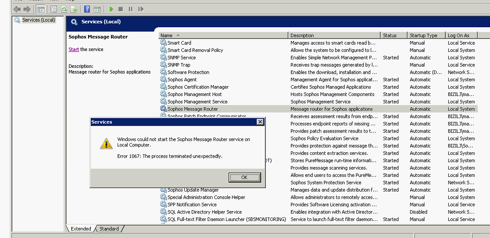Click the gear icon beside Sophos Management Service
Viewport: 490px width, 238px height.
click(x=163, y=102)
